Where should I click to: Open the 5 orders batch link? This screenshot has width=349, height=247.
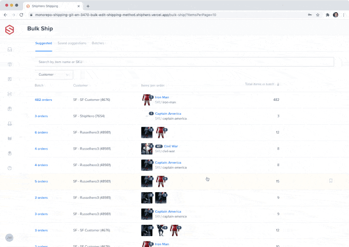(41, 181)
